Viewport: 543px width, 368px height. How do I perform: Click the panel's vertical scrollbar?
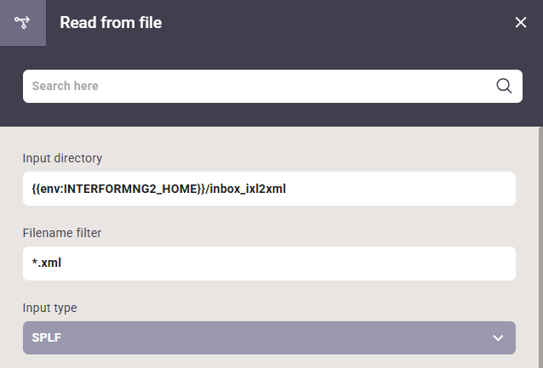click(540, 247)
